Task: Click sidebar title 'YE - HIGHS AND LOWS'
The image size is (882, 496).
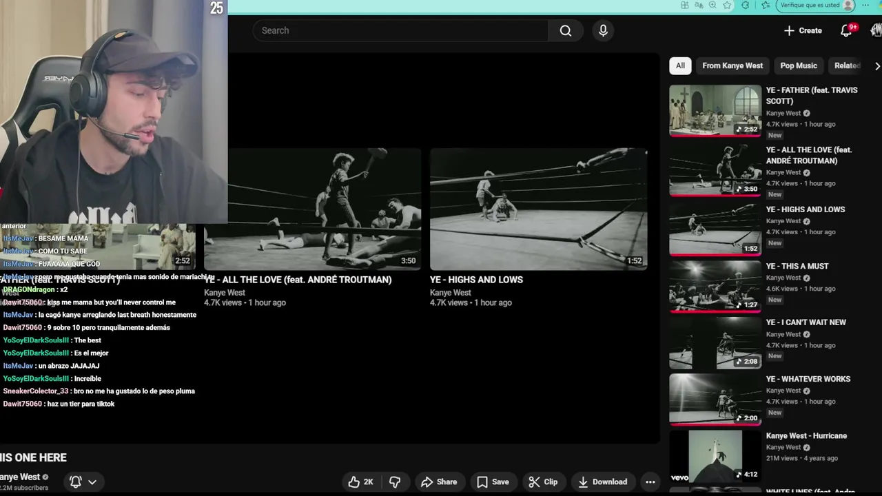Action: coord(806,209)
